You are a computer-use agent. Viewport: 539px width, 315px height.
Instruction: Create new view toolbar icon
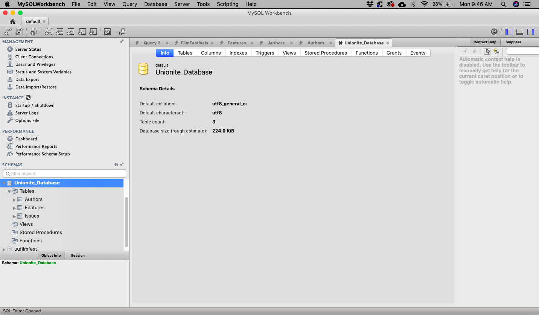point(71,32)
